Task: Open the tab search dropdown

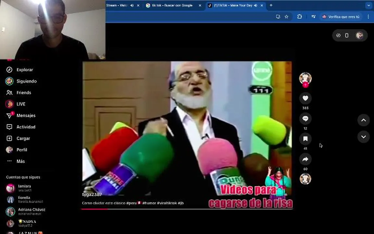Action: [x=369, y=5]
